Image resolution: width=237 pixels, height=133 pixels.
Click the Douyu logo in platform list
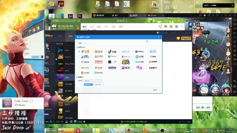pyautogui.click(x=85, y=51)
